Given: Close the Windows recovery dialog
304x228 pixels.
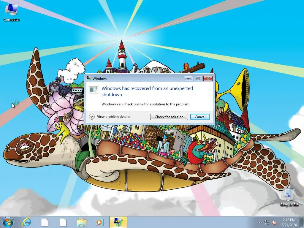Looking at the screenshot, I should click(208, 78).
